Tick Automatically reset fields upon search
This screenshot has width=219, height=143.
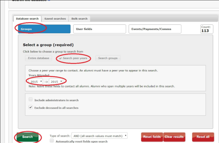tap(52, 141)
